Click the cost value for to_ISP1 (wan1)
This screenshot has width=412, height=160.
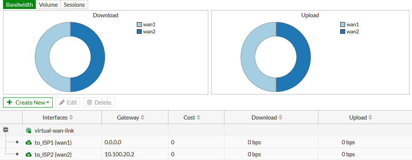(173, 142)
